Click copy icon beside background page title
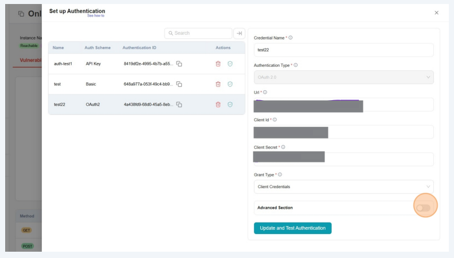This screenshot has height=258, width=454. coord(21,14)
